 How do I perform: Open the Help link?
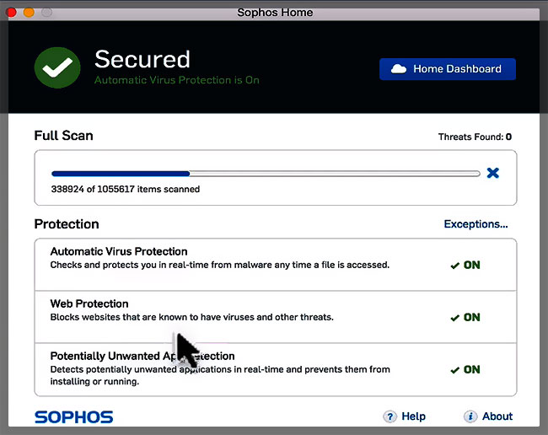pyautogui.click(x=413, y=416)
